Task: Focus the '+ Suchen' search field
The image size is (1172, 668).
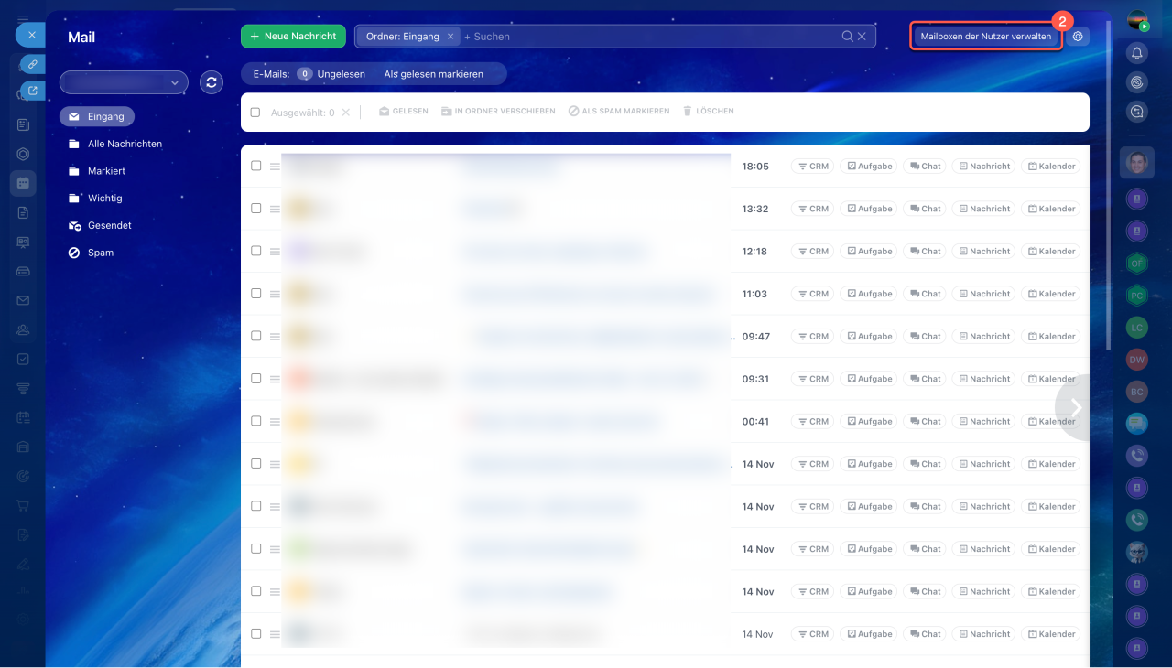Action: click(650, 37)
